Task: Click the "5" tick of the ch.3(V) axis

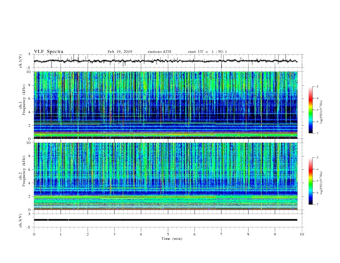Action: tap(30, 214)
